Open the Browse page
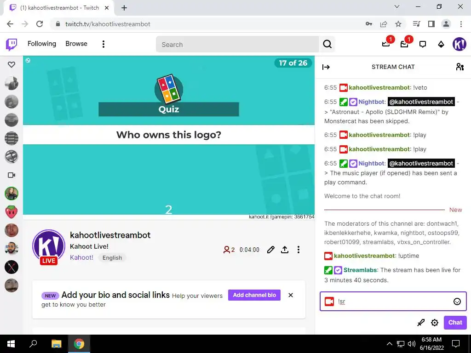Screen dimensions: 471x353 click(x=76, y=44)
